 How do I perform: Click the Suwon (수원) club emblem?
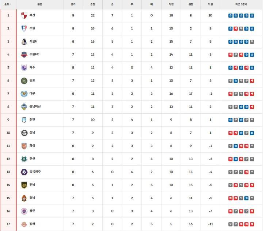click(24, 28)
